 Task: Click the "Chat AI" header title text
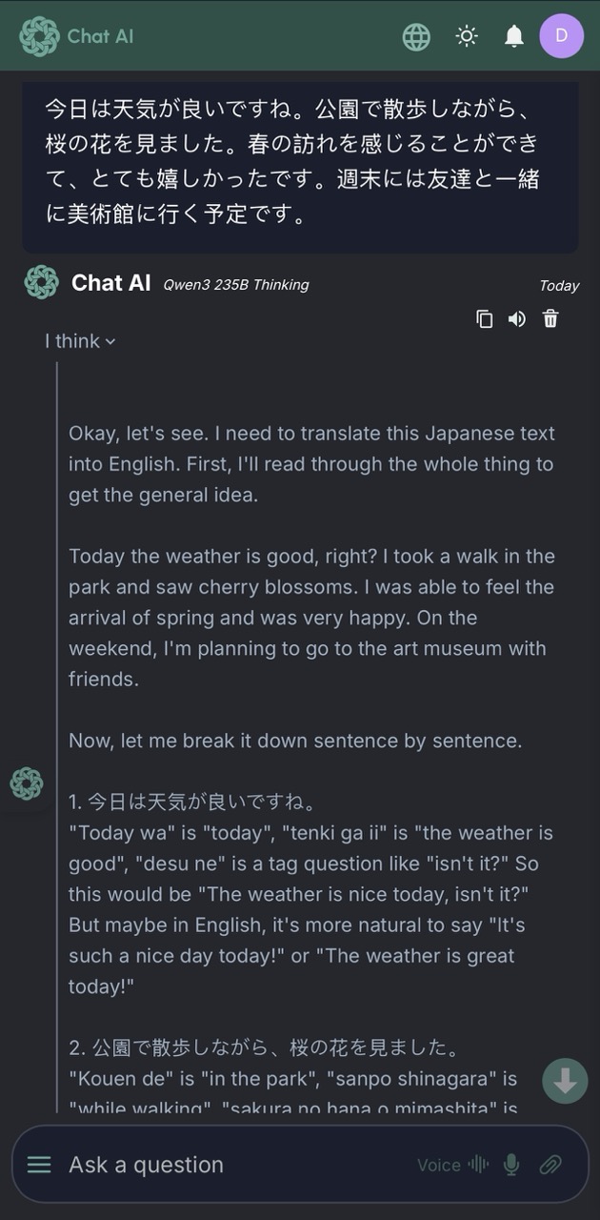100,36
